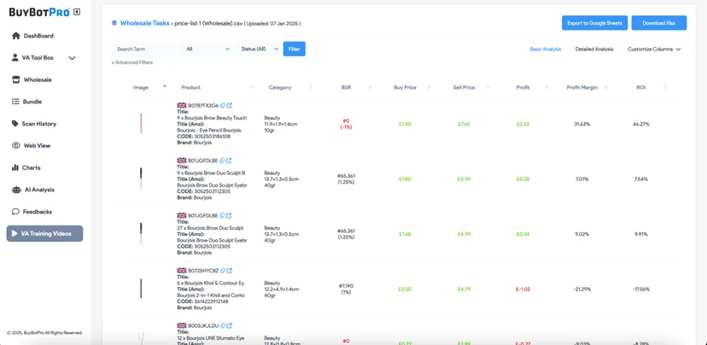707x345 pixels.
Task: Click title 6 x Bourjois Khol & Contour
Action: [x=211, y=283]
